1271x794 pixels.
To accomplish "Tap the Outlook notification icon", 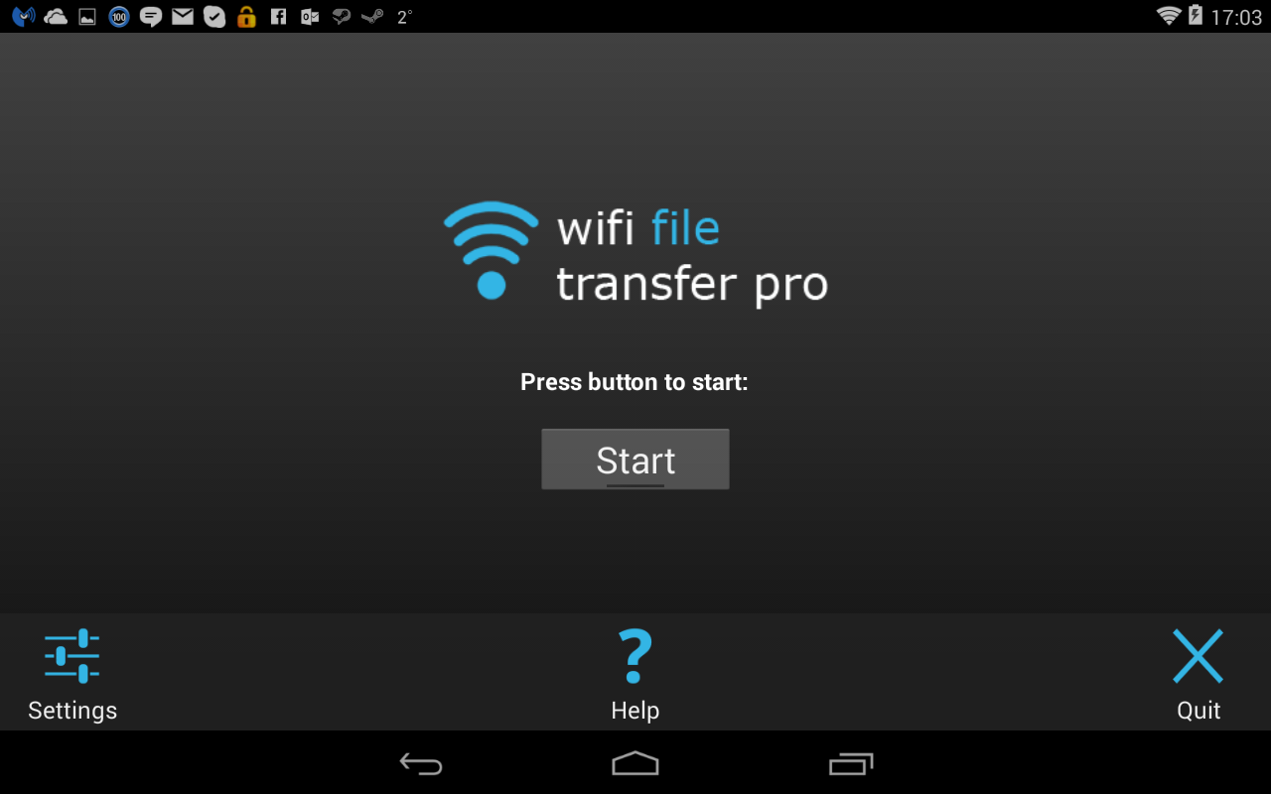I will coord(310,17).
